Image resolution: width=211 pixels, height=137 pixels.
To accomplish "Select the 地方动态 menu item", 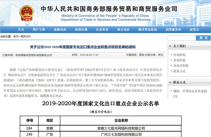I will (123, 30).
